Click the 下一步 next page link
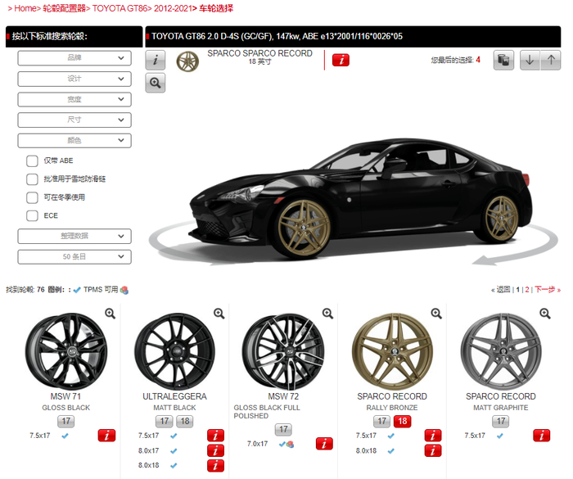 point(548,290)
